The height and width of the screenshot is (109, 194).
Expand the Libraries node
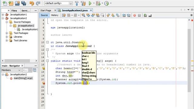point(7,37)
